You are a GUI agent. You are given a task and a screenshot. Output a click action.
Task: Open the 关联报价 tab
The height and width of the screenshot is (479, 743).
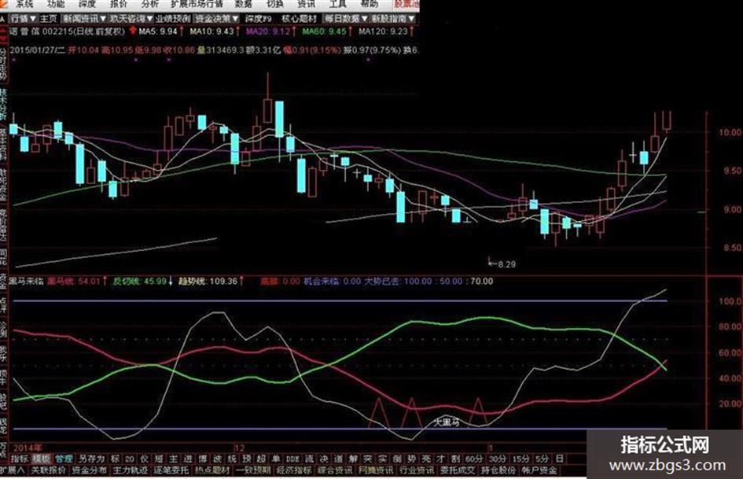(x=48, y=470)
